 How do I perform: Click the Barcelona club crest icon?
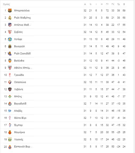click(x=10, y=11)
